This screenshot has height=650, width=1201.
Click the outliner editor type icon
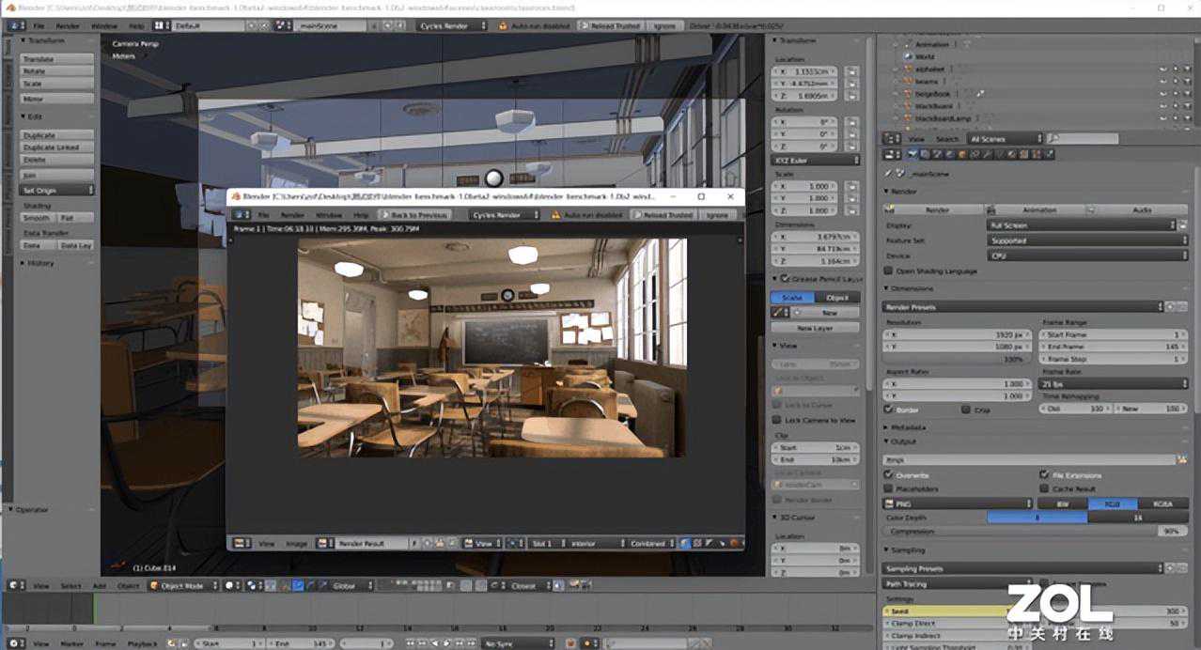coord(892,139)
